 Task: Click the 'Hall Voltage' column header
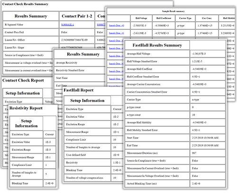pos(141,18)
